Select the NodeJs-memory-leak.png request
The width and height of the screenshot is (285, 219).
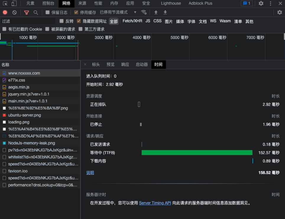point(40,143)
